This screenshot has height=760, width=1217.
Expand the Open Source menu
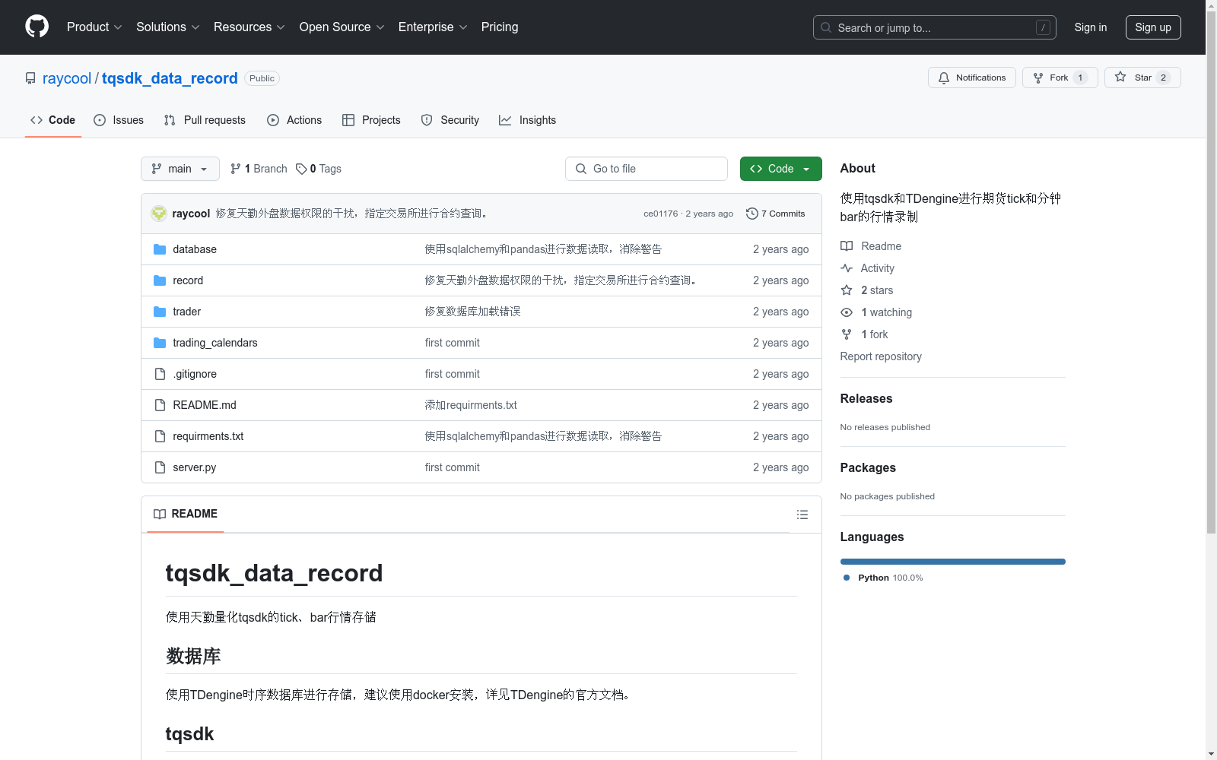coord(342,27)
